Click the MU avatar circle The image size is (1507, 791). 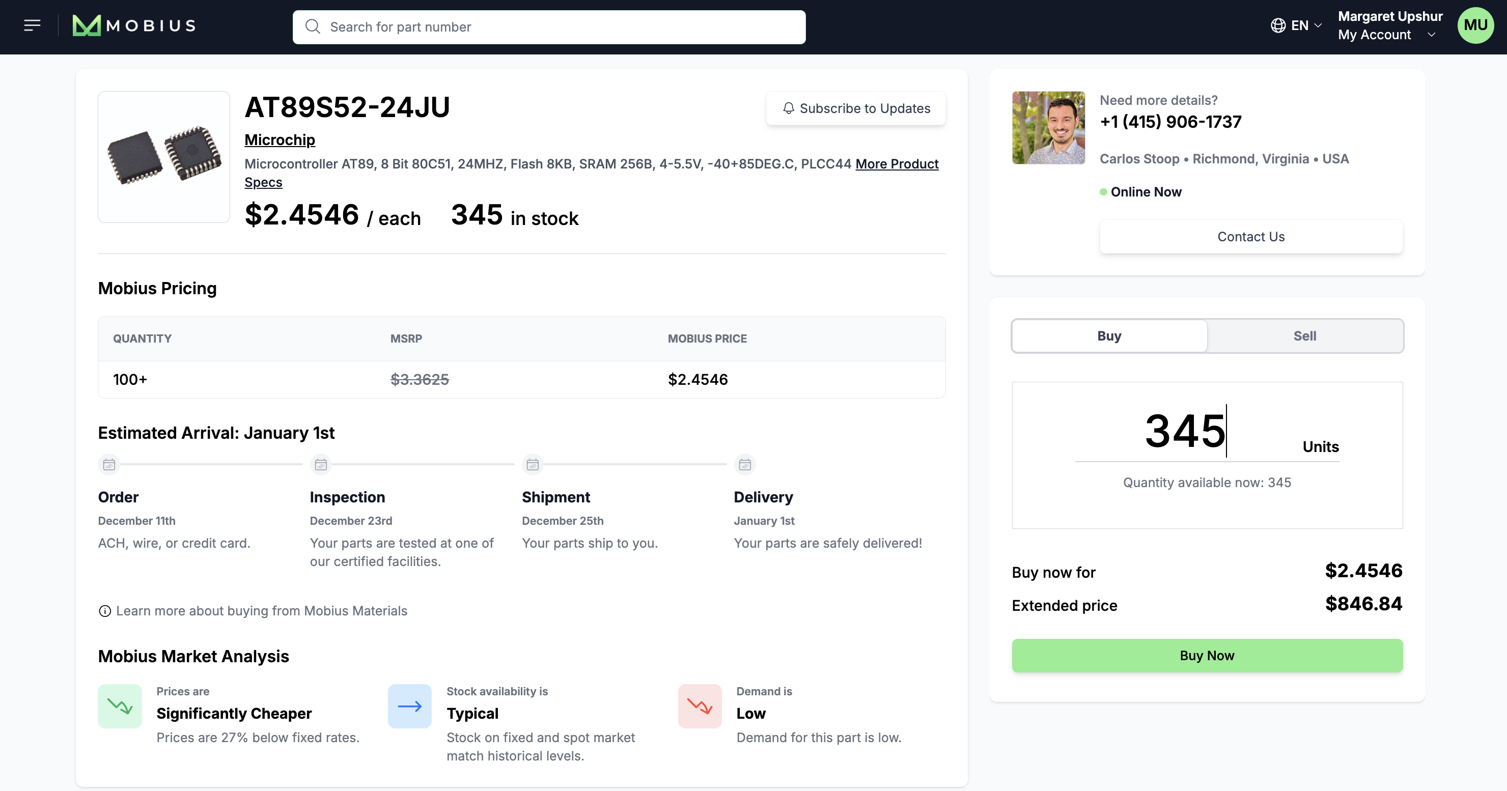pos(1475,26)
